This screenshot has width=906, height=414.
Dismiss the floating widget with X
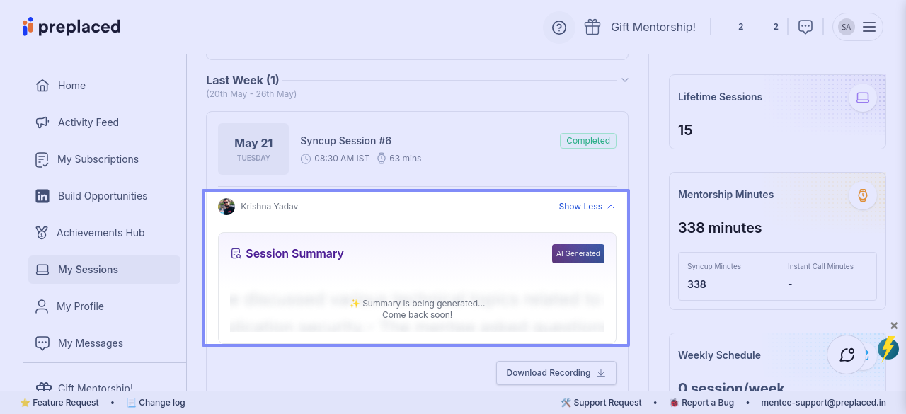pos(894,326)
